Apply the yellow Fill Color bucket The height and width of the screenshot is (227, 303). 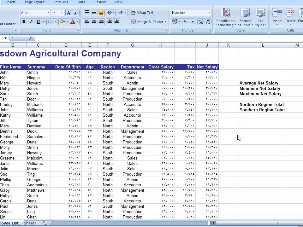[62, 22]
